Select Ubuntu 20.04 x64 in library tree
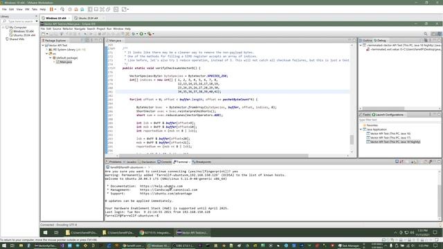Image resolution: width=443 pixels, height=249 pixels. click(22, 35)
